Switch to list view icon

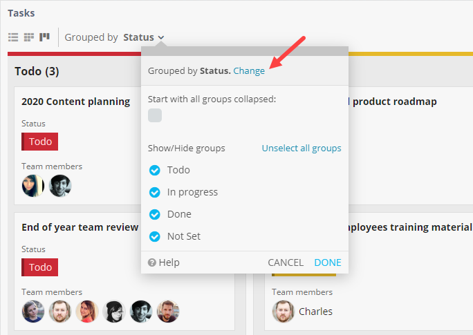(x=13, y=37)
